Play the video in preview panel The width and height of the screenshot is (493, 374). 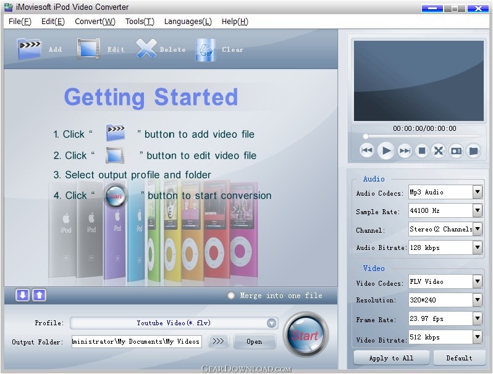386,151
